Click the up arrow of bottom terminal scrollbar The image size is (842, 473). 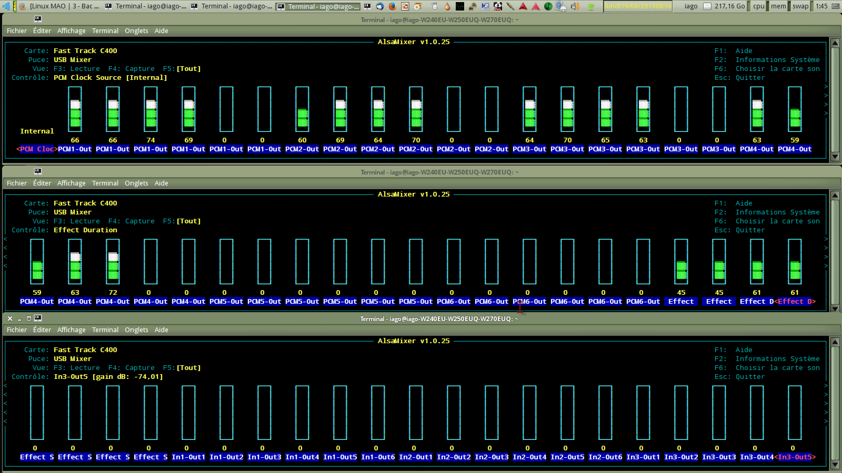(x=835, y=342)
